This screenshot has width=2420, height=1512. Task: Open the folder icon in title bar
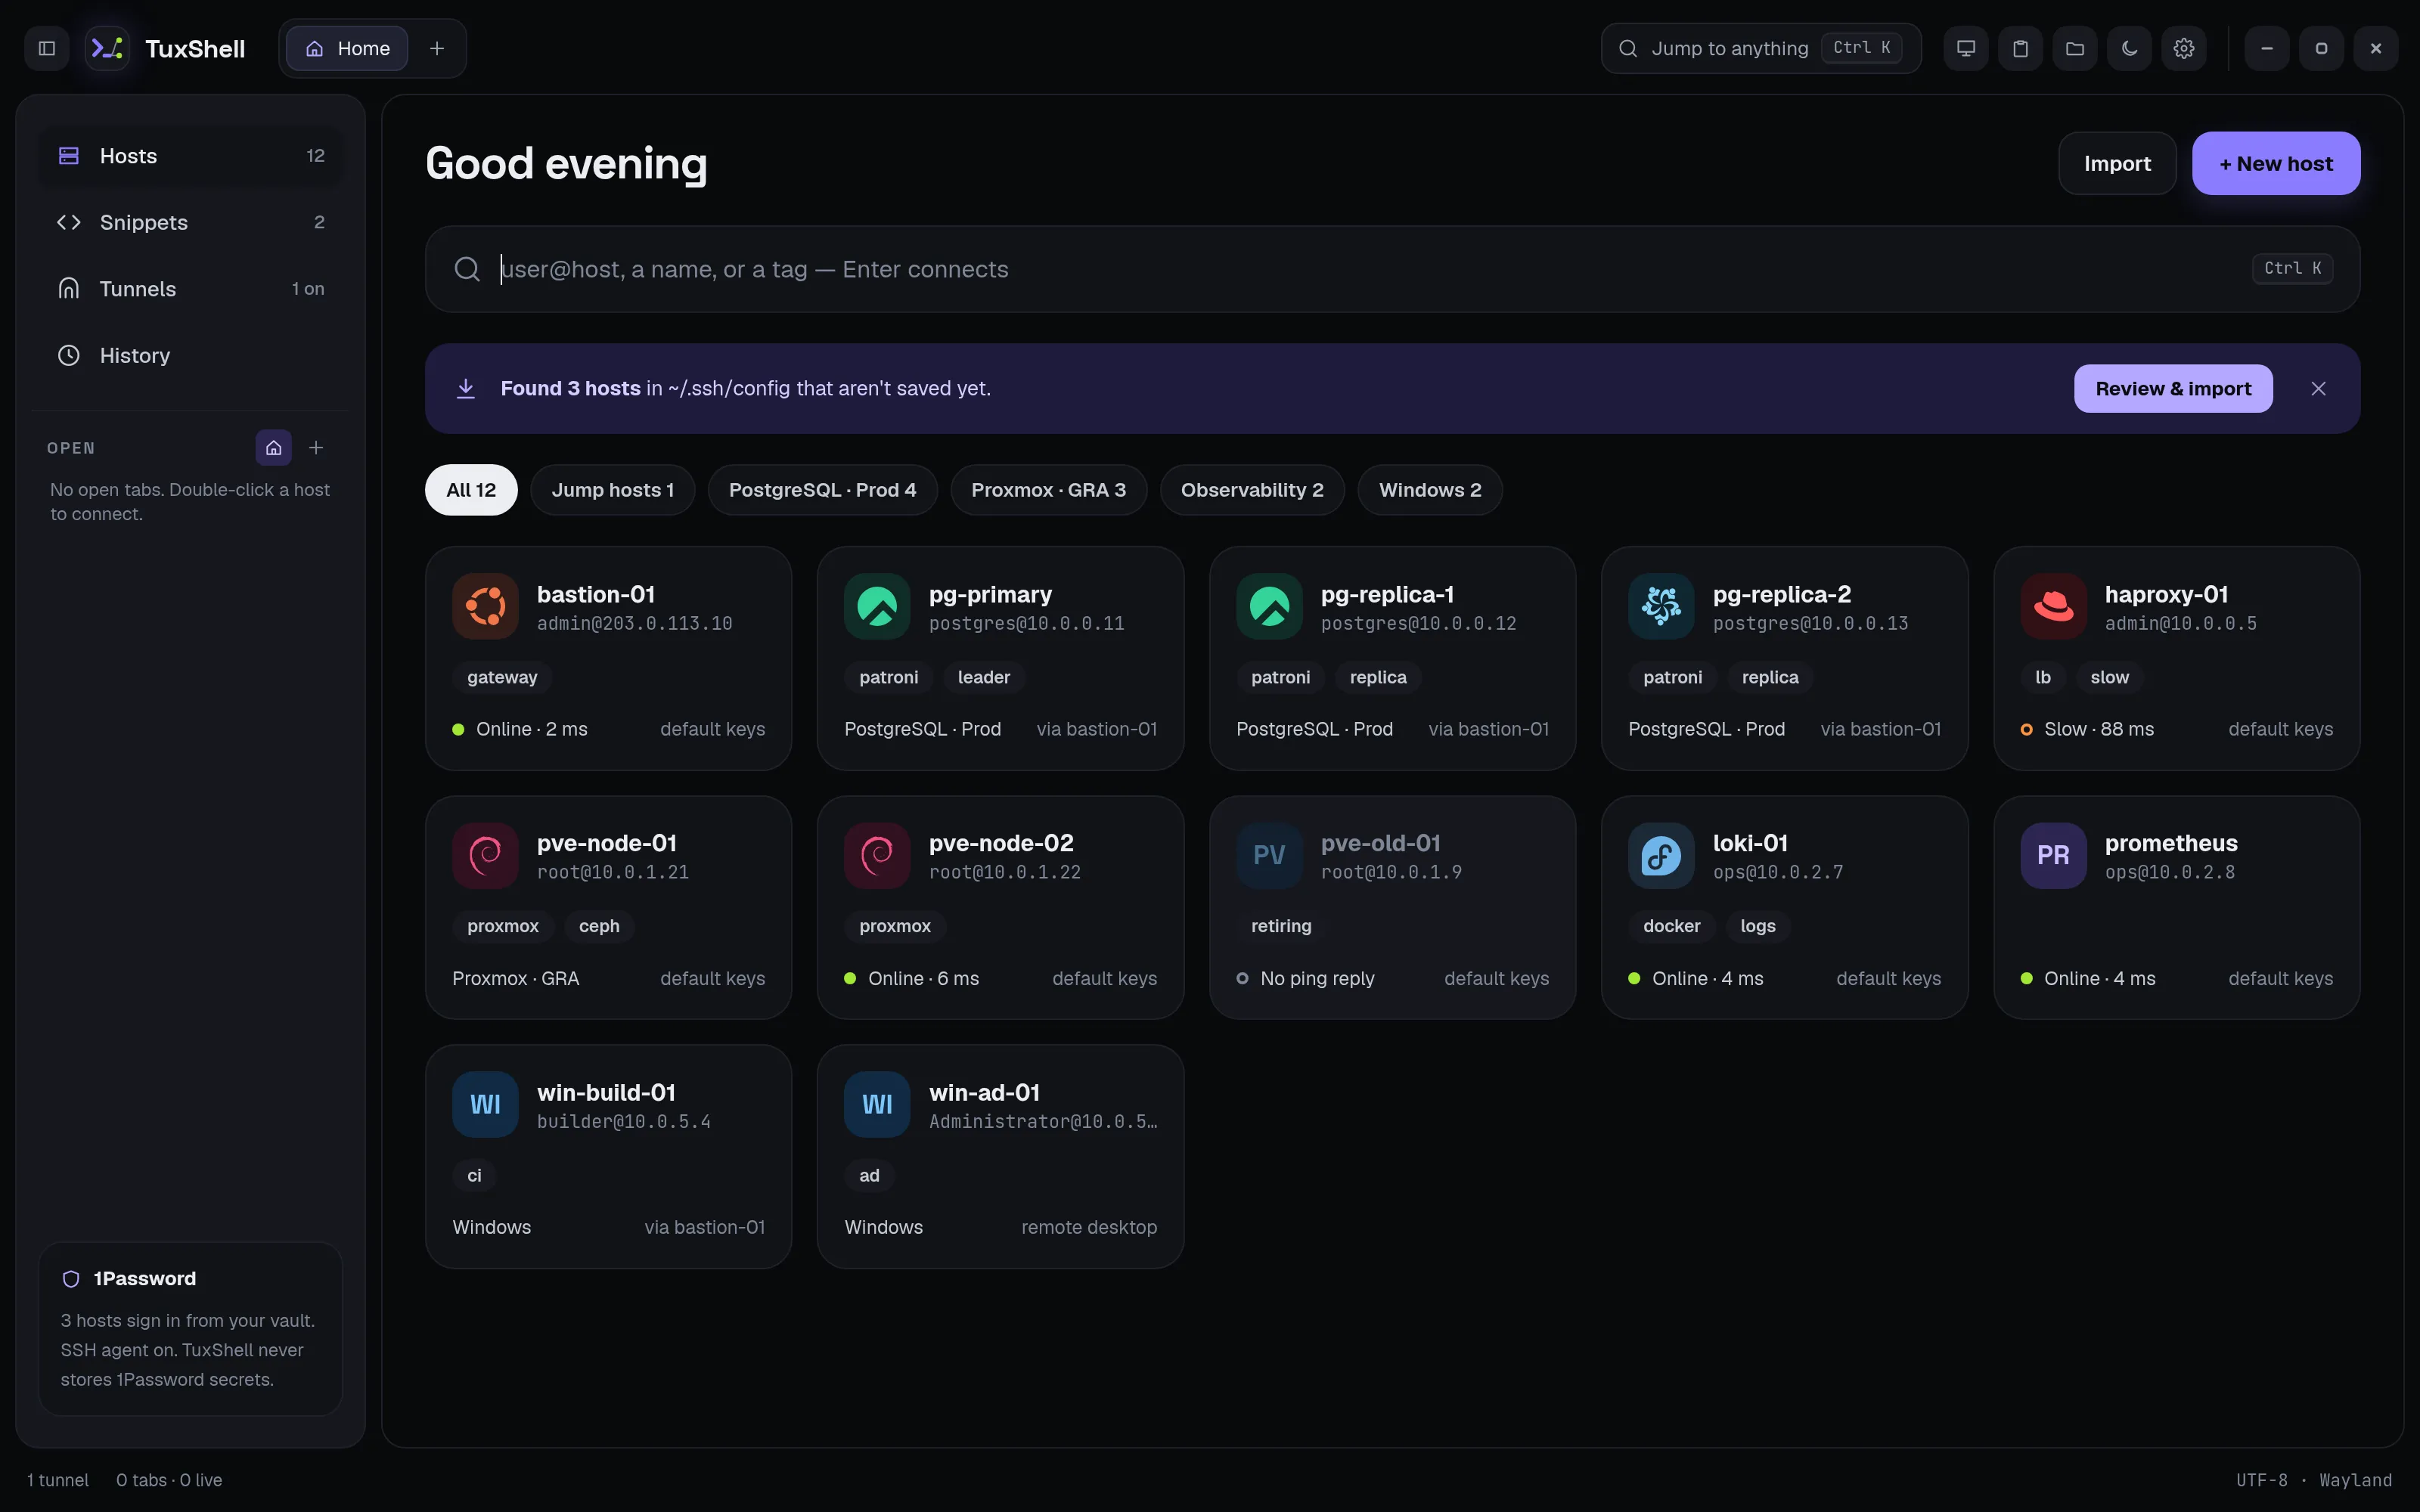pyautogui.click(x=2075, y=48)
